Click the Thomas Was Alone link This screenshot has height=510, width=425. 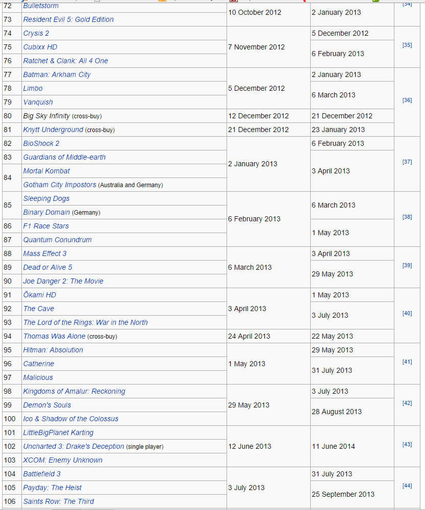coord(54,336)
